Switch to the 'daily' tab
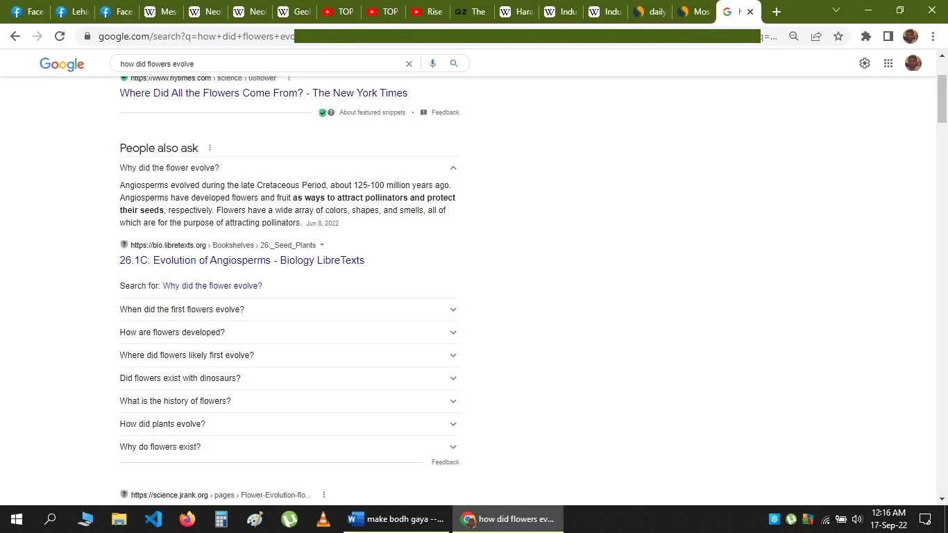This screenshot has height=533, width=948. 650,12
